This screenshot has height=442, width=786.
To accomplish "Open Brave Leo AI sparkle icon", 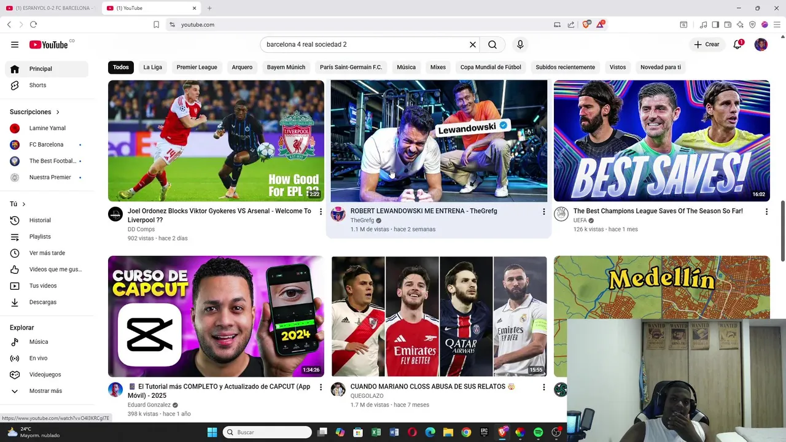I will [740, 25].
